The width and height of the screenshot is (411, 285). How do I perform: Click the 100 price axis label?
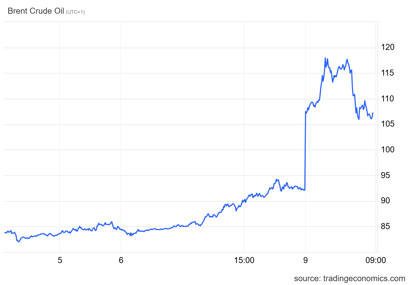point(388,150)
